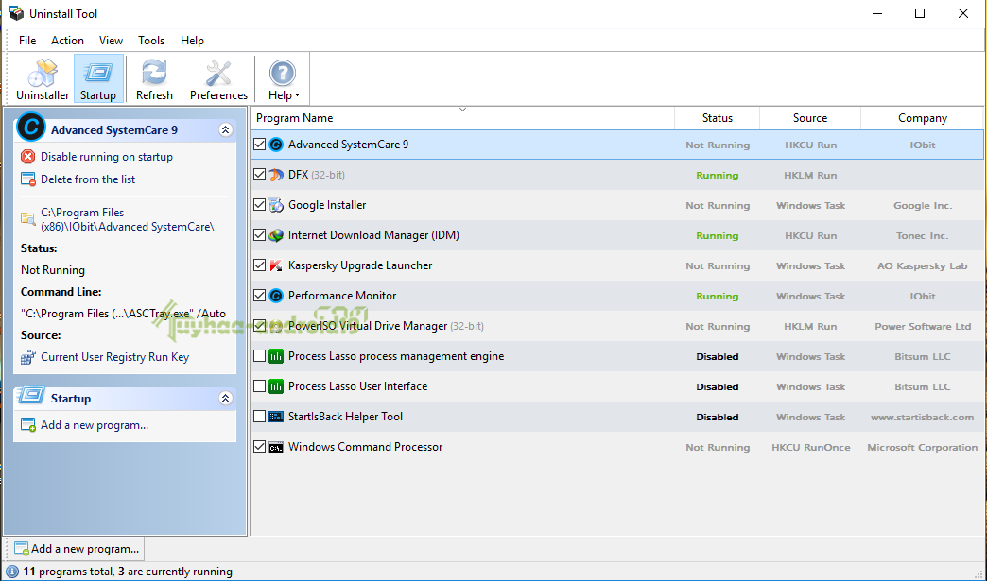Screen dimensions: 987x581
Task: Click the command line ASCTray.exe text
Action: (123, 313)
